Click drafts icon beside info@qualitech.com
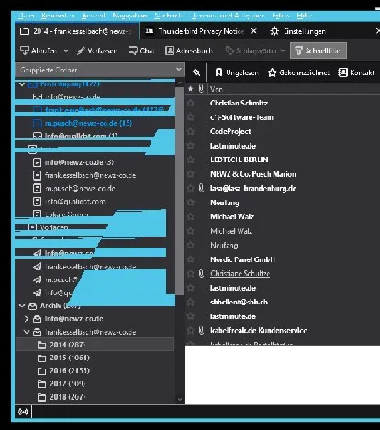 37,202
